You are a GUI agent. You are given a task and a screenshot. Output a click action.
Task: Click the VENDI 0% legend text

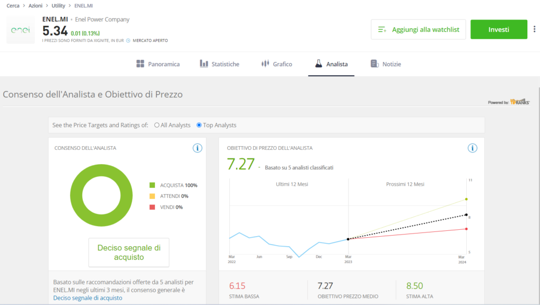tap(171, 207)
